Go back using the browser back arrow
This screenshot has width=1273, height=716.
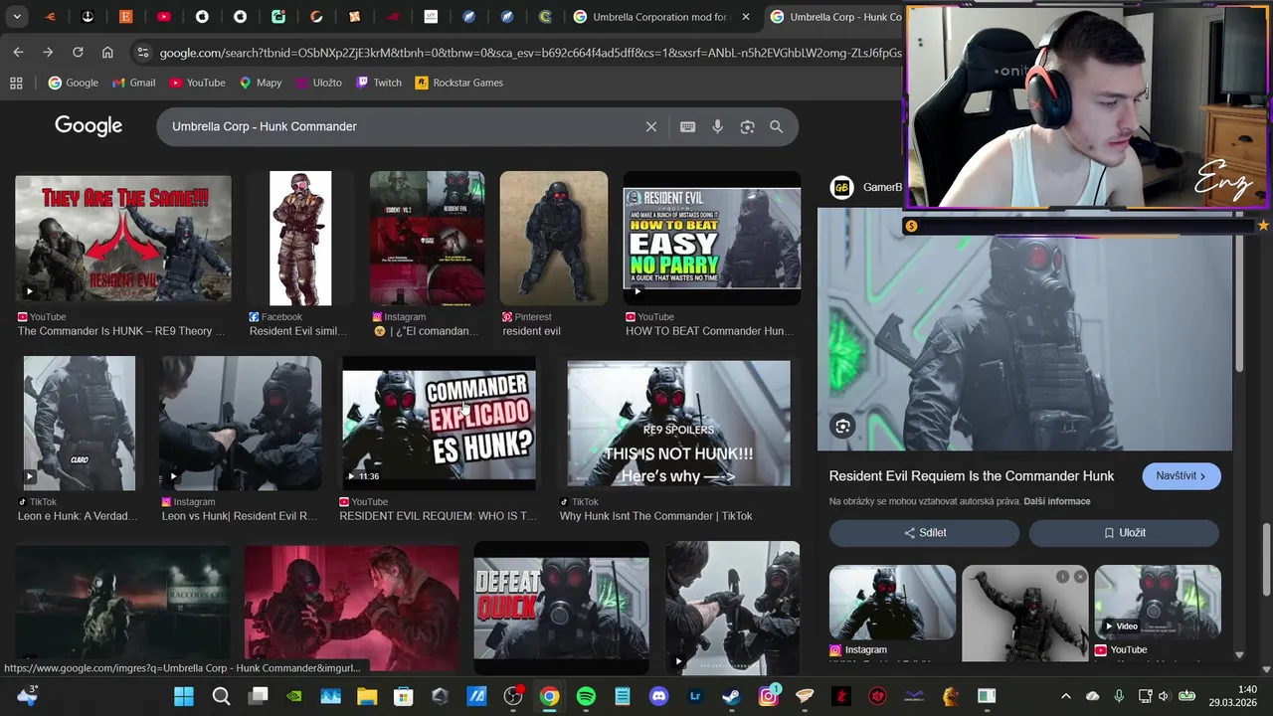pyautogui.click(x=18, y=52)
